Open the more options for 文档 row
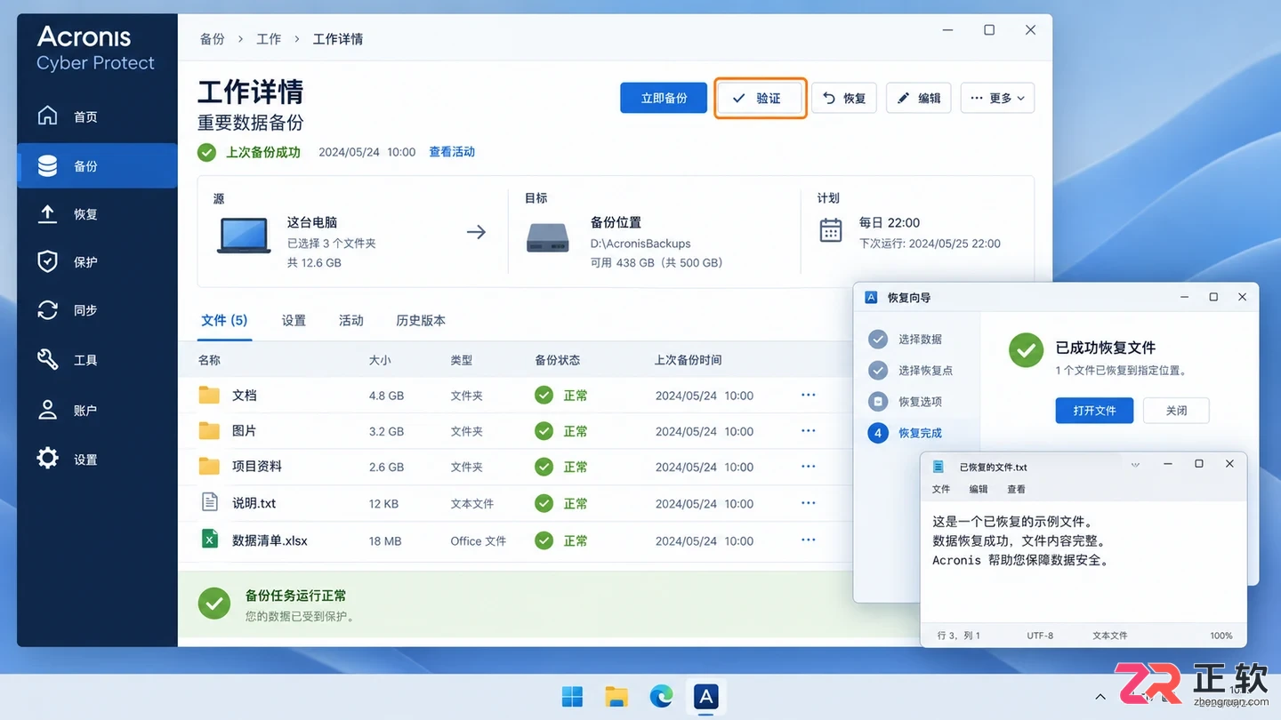1281x720 pixels. point(808,395)
